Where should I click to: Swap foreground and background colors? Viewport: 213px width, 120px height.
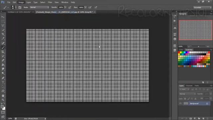(x=4, y=104)
